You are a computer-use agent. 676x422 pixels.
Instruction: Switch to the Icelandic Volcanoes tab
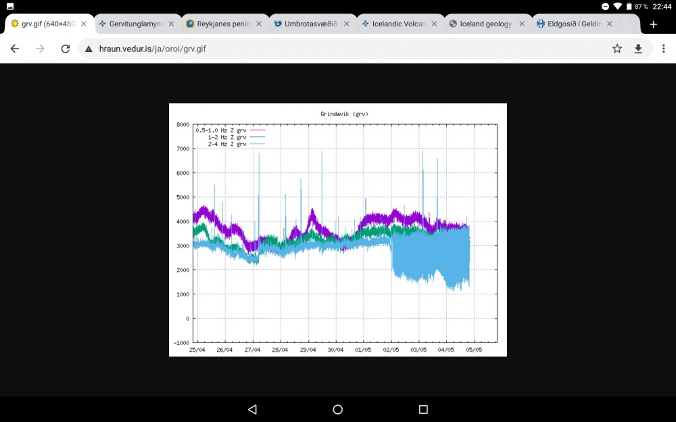[x=400, y=23]
